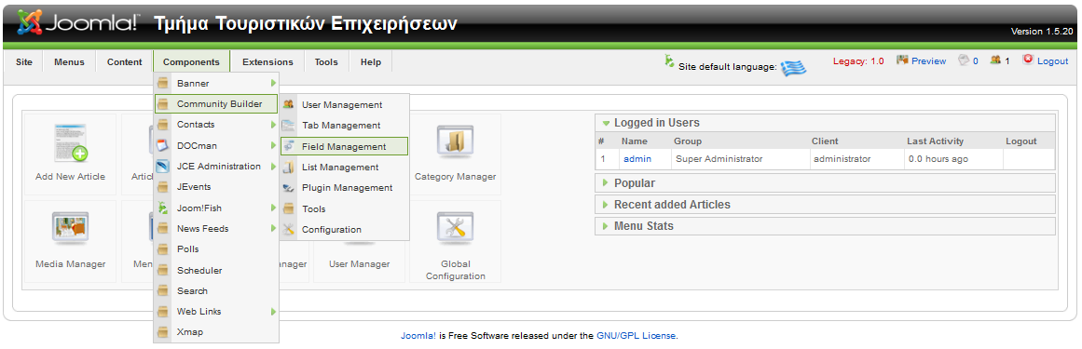Click the Logout link
The width and height of the screenshot is (1082, 349).
coord(1052,60)
